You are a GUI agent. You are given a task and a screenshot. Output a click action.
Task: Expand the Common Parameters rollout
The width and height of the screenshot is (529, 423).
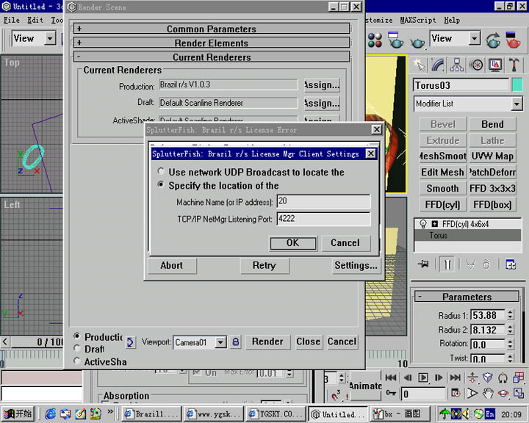click(211, 29)
